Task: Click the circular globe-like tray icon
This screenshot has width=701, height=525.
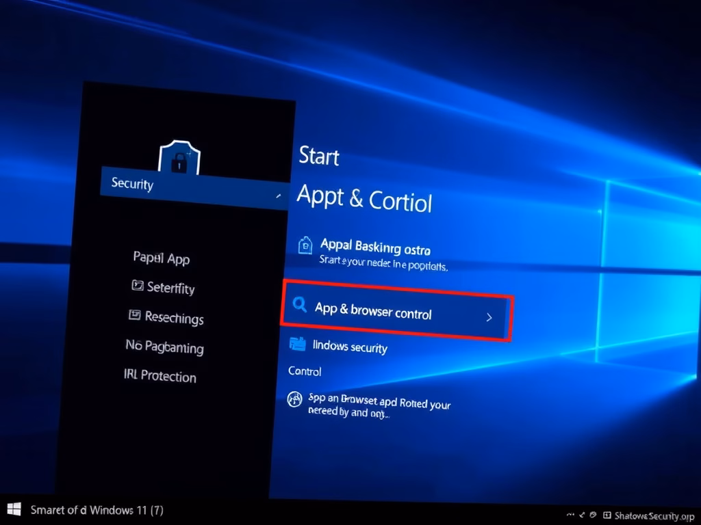Action: 594,515
